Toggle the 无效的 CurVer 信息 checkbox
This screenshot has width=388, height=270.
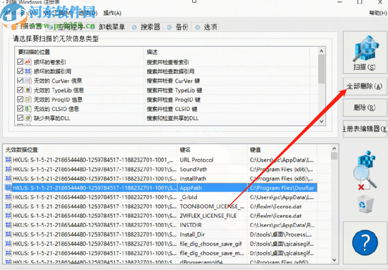click(x=20, y=81)
